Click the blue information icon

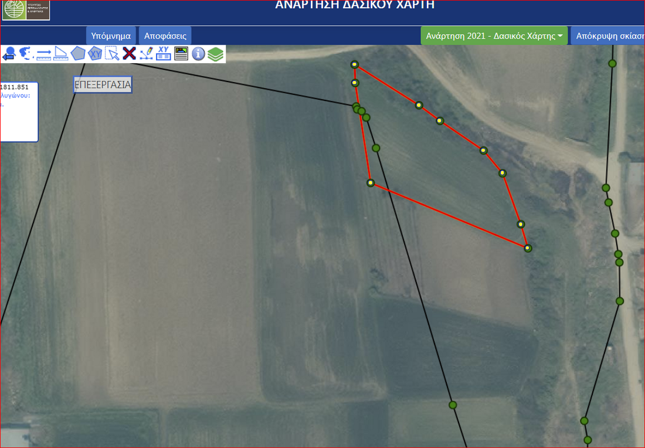coord(198,54)
